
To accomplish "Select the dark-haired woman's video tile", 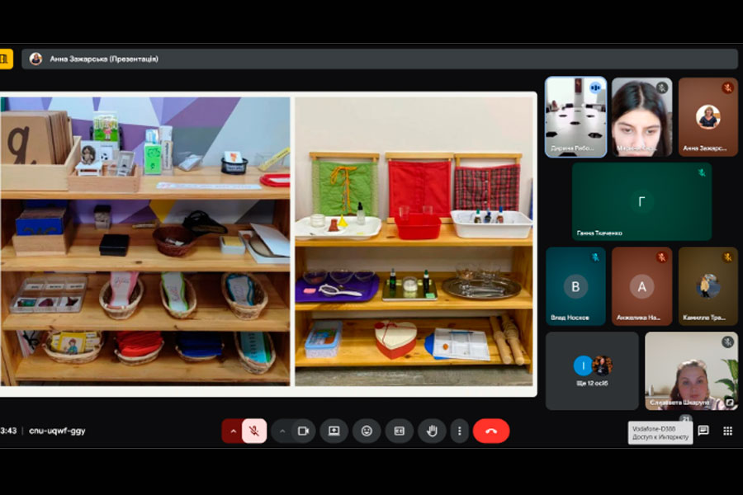I will tap(641, 116).
